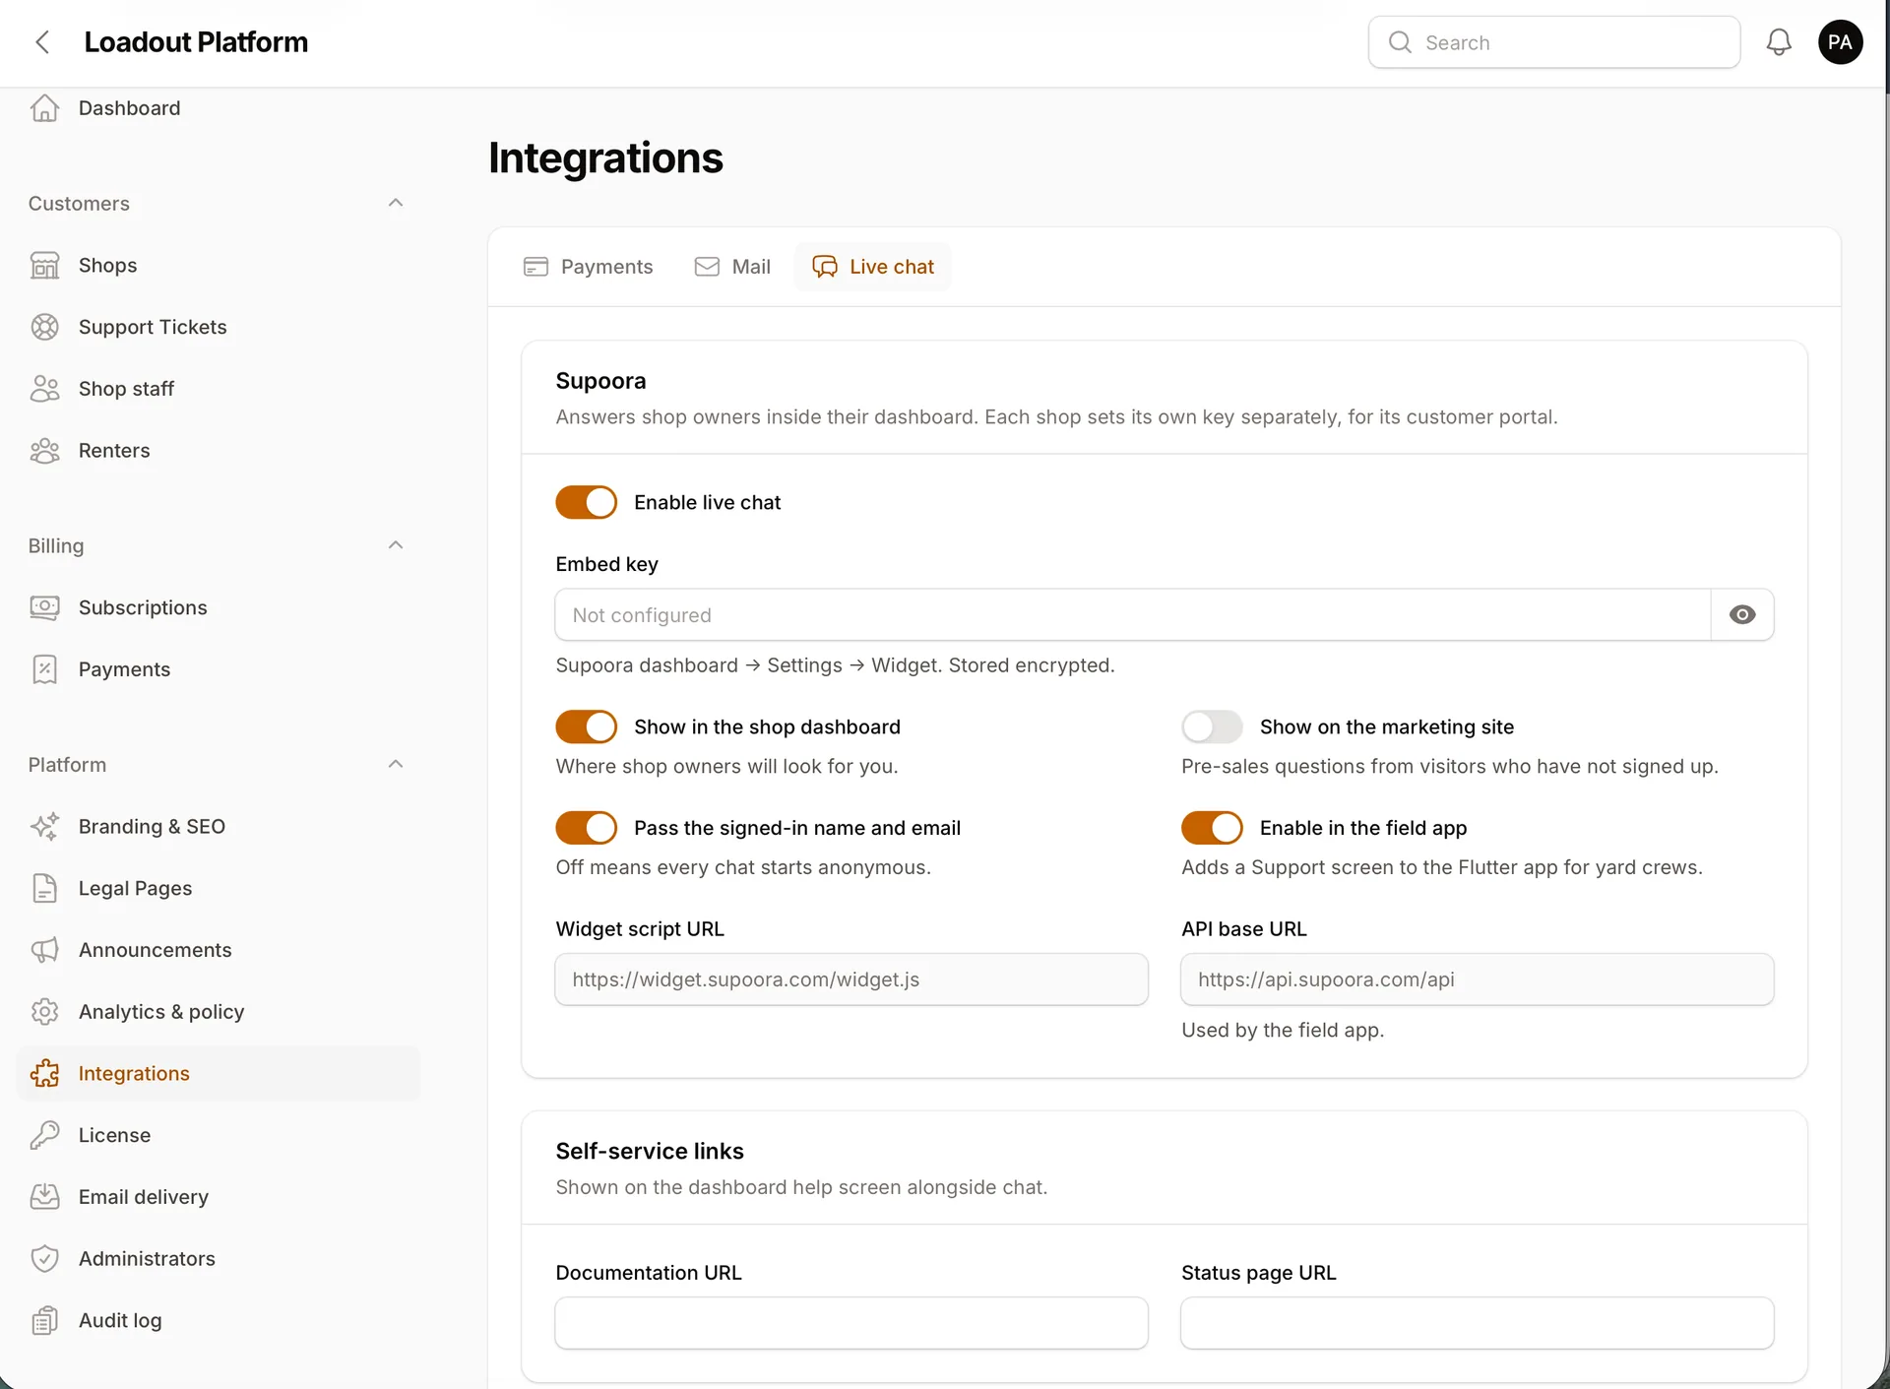The width and height of the screenshot is (1890, 1389).
Task: Toggle Pass the signed-in name and email
Action: tap(586, 828)
